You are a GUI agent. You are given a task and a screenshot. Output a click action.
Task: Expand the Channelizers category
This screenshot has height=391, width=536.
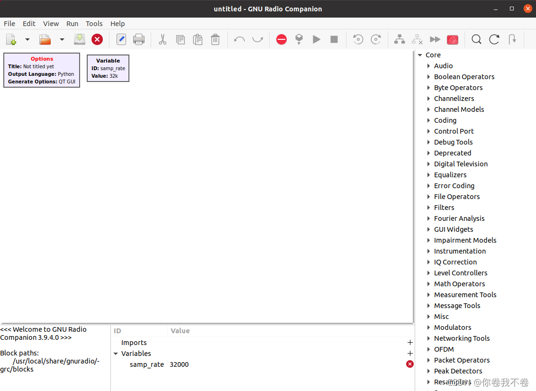428,99
